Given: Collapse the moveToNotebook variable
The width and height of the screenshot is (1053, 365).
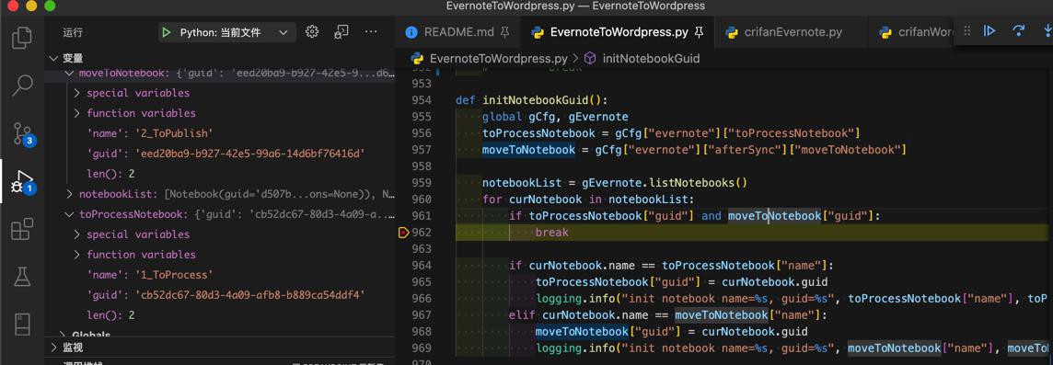Looking at the screenshot, I should 70,74.
